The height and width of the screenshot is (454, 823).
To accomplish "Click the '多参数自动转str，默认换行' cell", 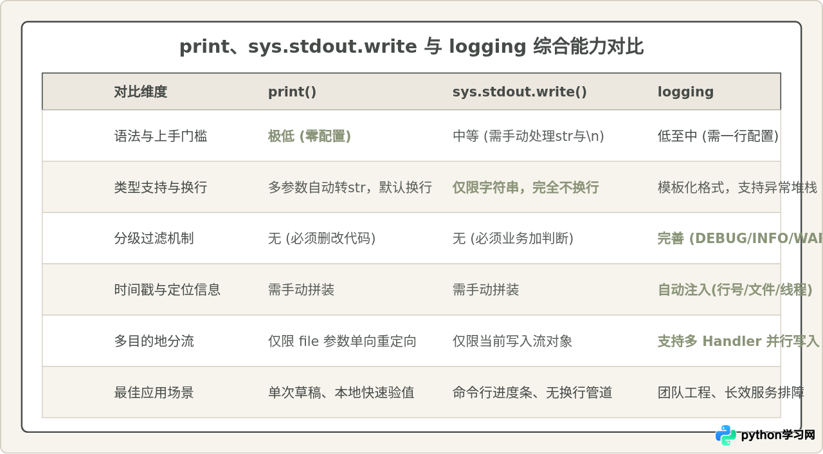I will click(350, 187).
